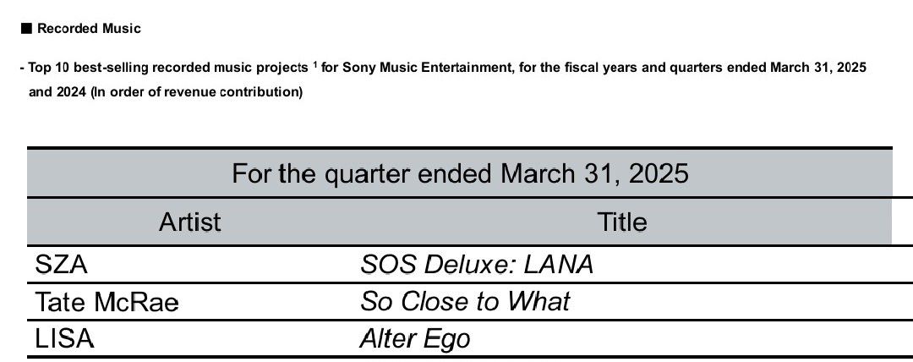Click the word LANA in the first row
Image resolution: width=913 pixels, height=362 pixels.
coord(559,265)
